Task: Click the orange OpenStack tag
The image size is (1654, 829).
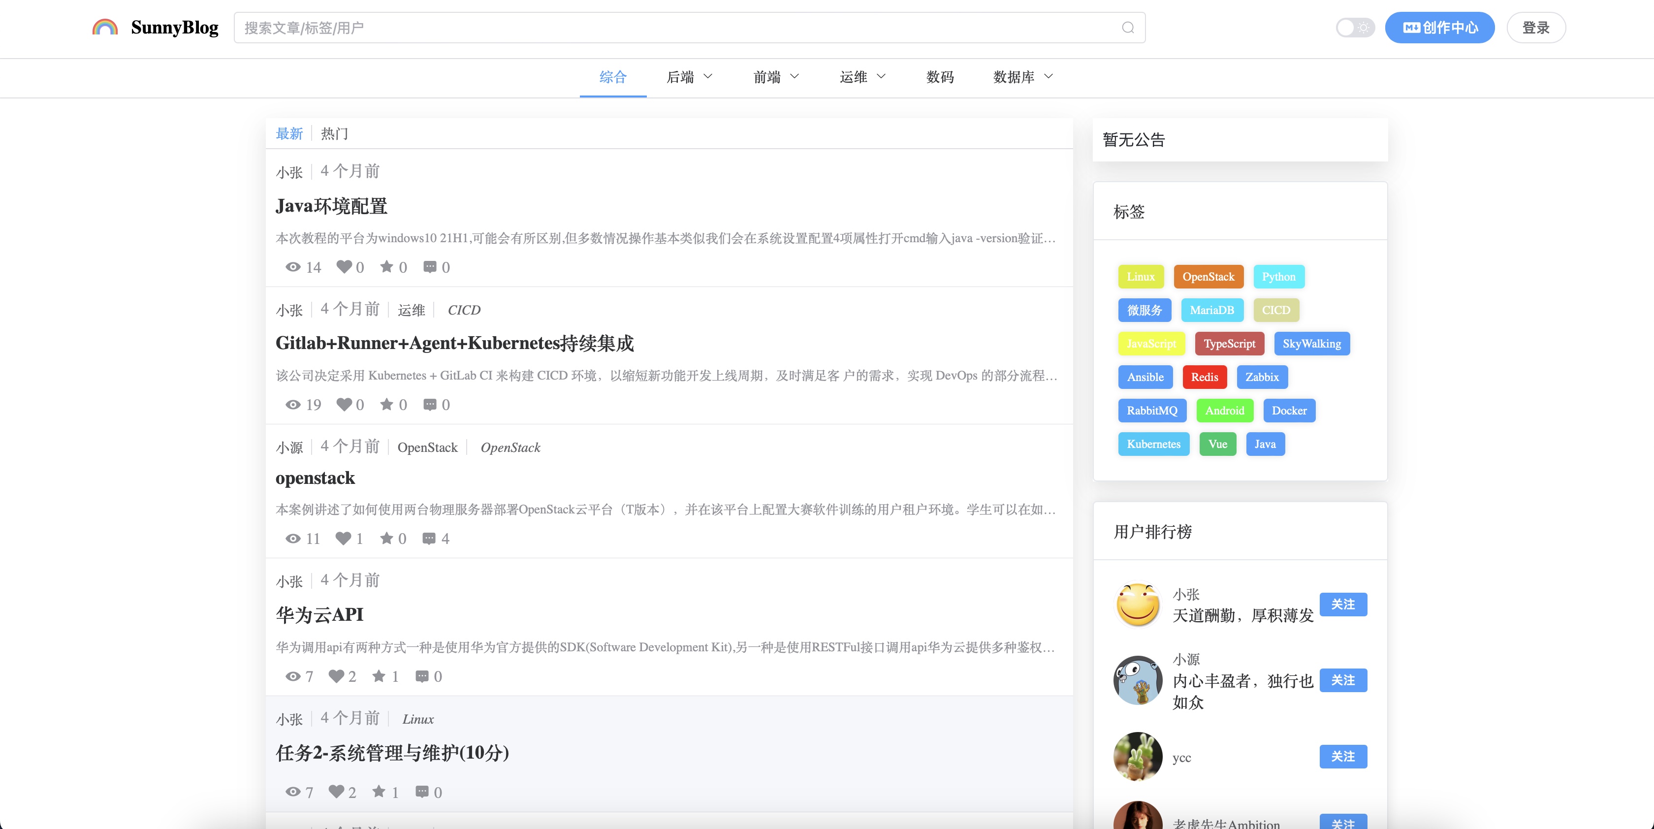Action: pyautogui.click(x=1209, y=277)
